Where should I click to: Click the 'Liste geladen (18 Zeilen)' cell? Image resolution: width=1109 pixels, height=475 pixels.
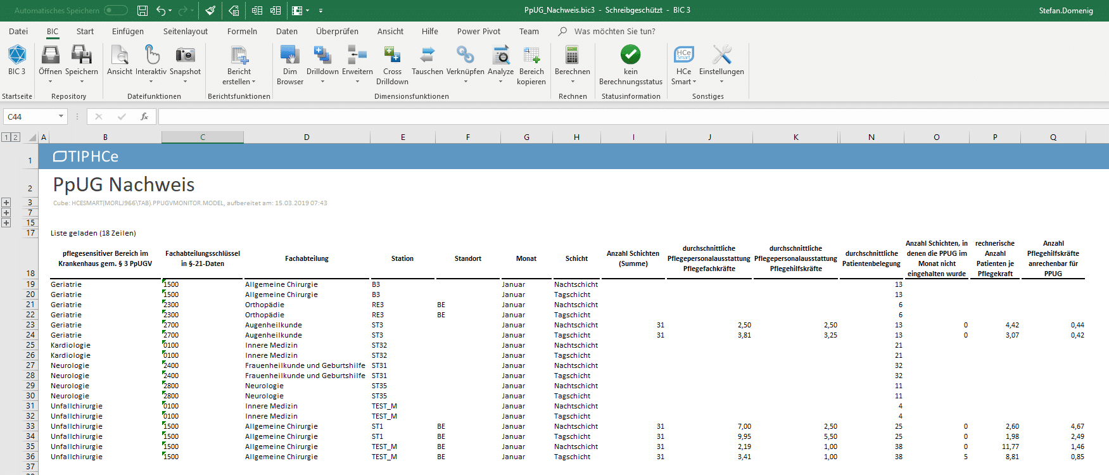click(x=93, y=233)
